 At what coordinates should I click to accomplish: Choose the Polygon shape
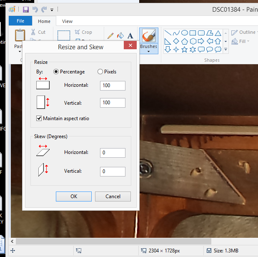click(x=210, y=33)
